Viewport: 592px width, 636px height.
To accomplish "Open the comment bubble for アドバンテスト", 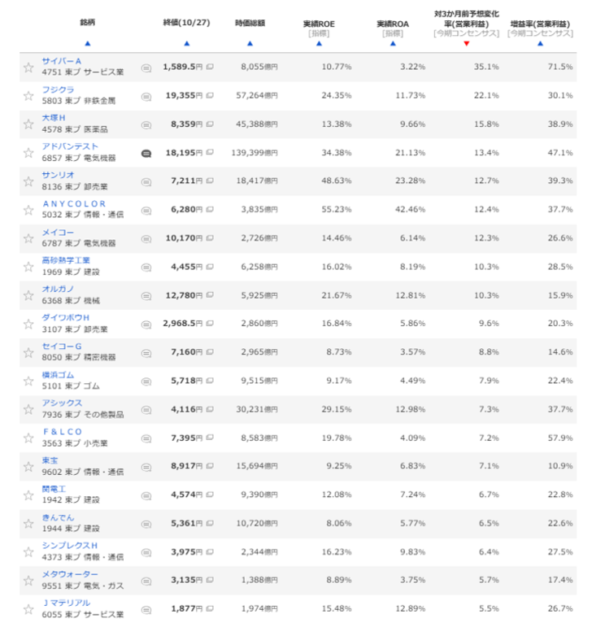I will [x=146, y=153].
